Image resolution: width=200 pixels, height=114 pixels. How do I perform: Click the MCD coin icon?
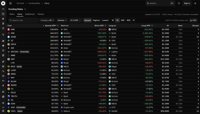(x=9, y=67)
